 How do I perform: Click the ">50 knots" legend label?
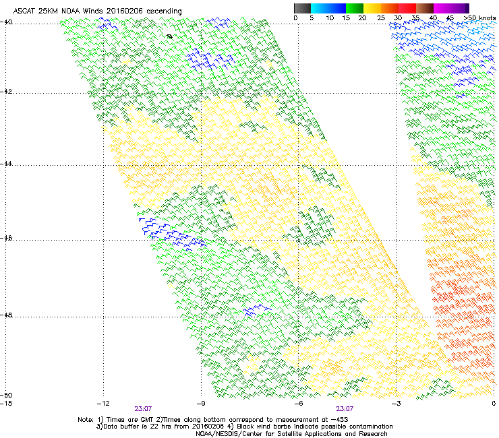click(x=479, y=18)
